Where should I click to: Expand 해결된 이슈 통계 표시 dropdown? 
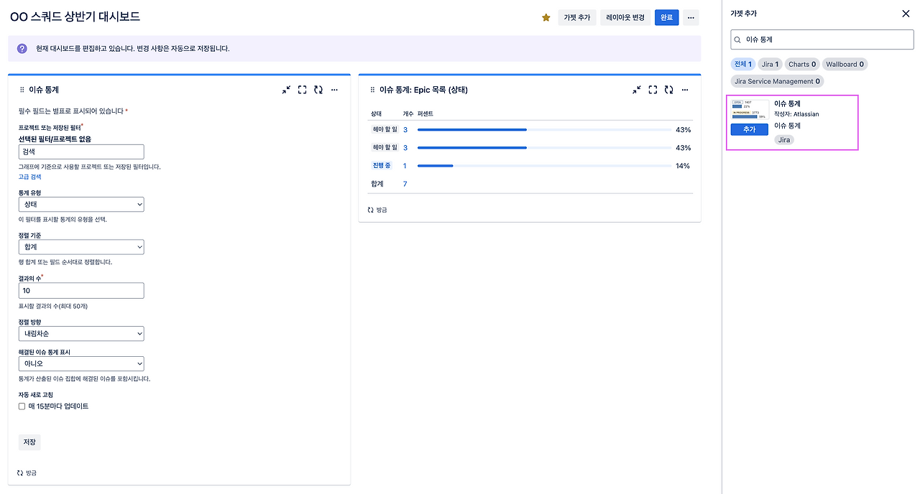click(x=81, y=363)
